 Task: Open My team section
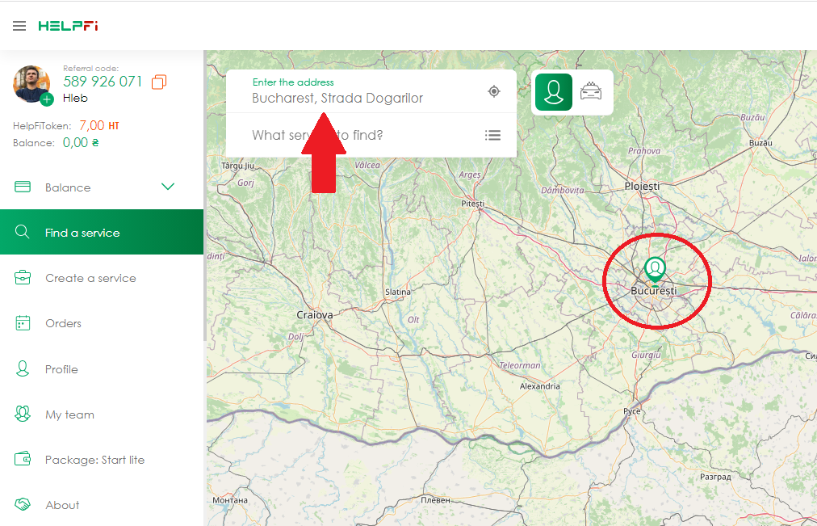point(69,414)
